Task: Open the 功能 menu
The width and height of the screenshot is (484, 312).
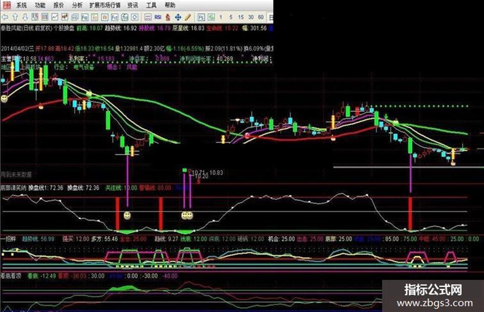Action: (x=40, y=5)
